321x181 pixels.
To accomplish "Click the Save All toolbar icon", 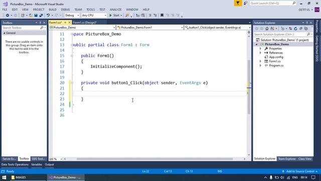I will click(41, 16).
